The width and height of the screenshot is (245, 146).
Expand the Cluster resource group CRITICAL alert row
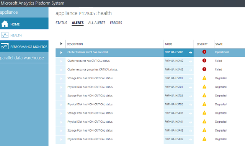click(x=61, y=70)
